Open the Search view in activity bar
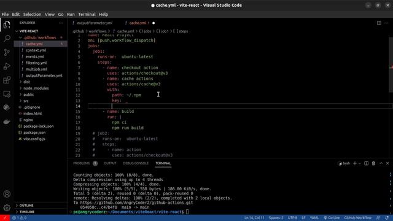393x221 pixels. 7,38
